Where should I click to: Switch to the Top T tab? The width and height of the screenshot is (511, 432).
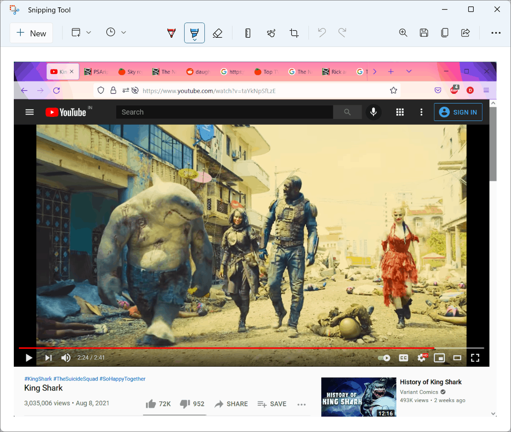tap(267, 72)
